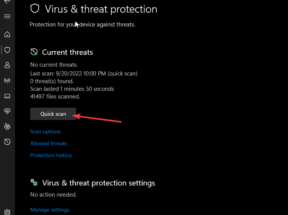The image size is (288, 215).
Task: Open Settings gear in sidebar
Action: 7,212
